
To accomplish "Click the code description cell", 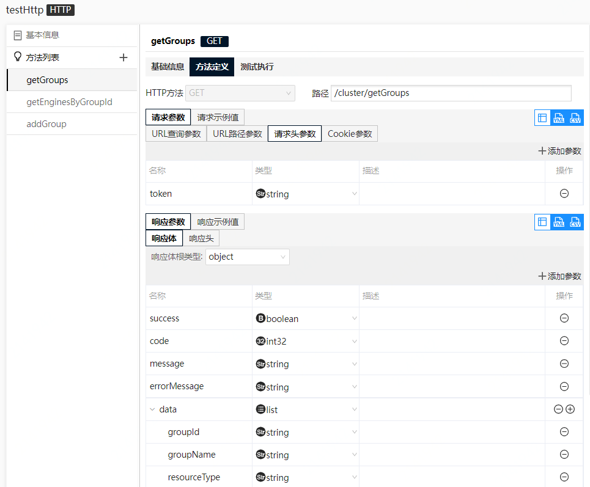I will pos(452,341).
